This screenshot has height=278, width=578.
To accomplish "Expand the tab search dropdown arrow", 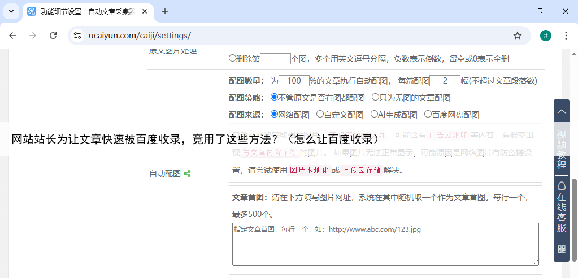I will pyautogui.click(x=11, y=11).
